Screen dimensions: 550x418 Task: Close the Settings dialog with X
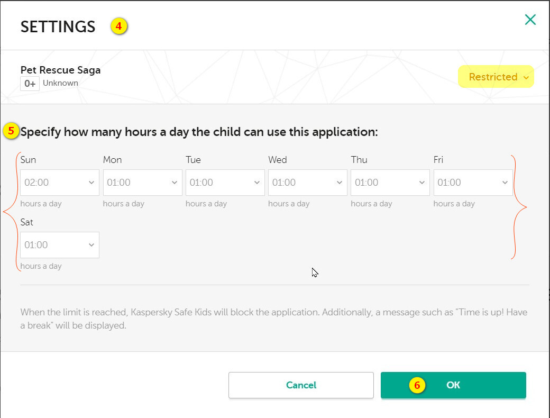coord(530,20)
